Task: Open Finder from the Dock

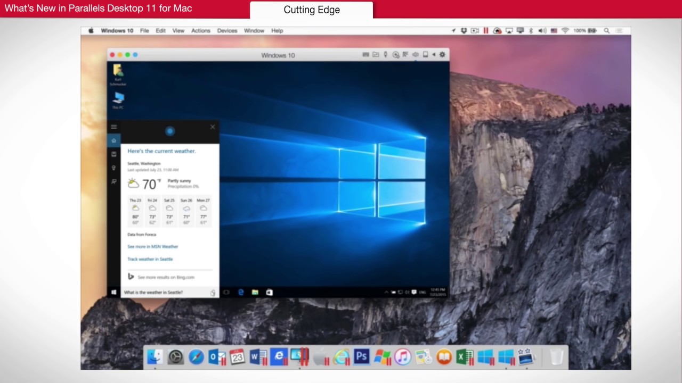Action: pyautogui.click(x=155, y=357)
